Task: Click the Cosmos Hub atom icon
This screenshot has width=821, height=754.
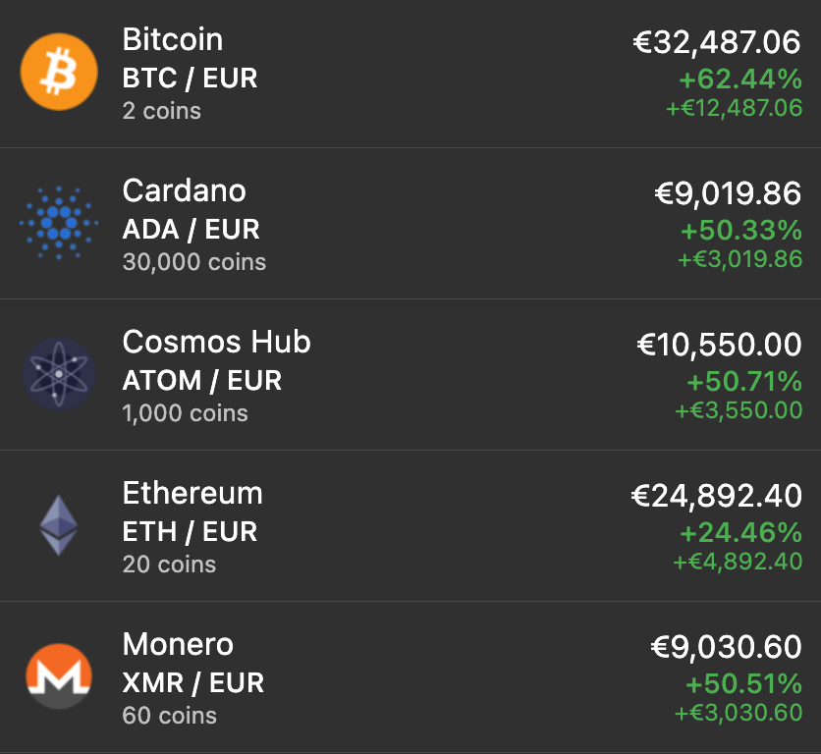Action: click(x=59, y=374)
